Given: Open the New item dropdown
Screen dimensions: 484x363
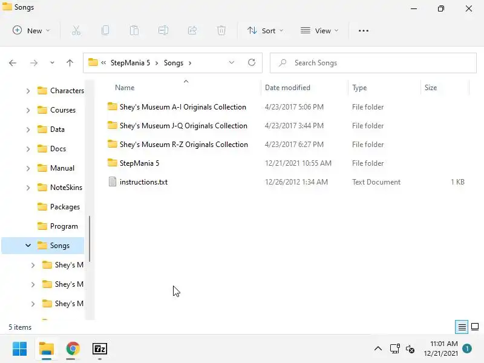Looking at the screenshot, I should tap(31, 31).
